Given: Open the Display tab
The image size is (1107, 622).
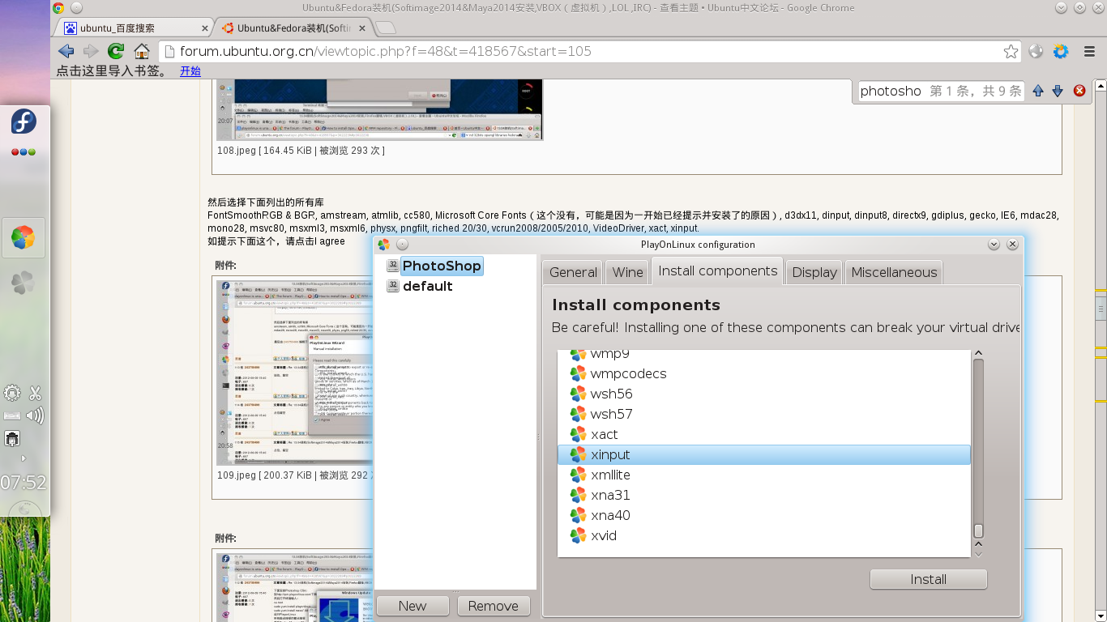Looking at the screenshot, I should (x=814, y=272).
